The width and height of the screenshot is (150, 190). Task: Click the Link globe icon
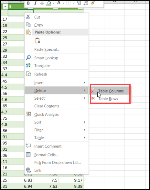coord(28,170)
